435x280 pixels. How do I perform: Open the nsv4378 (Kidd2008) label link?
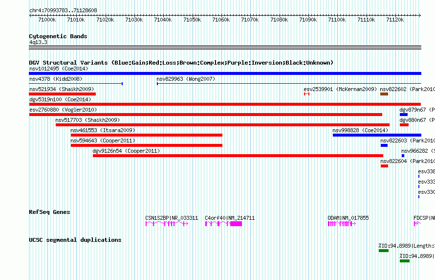(x=56, y=79)
